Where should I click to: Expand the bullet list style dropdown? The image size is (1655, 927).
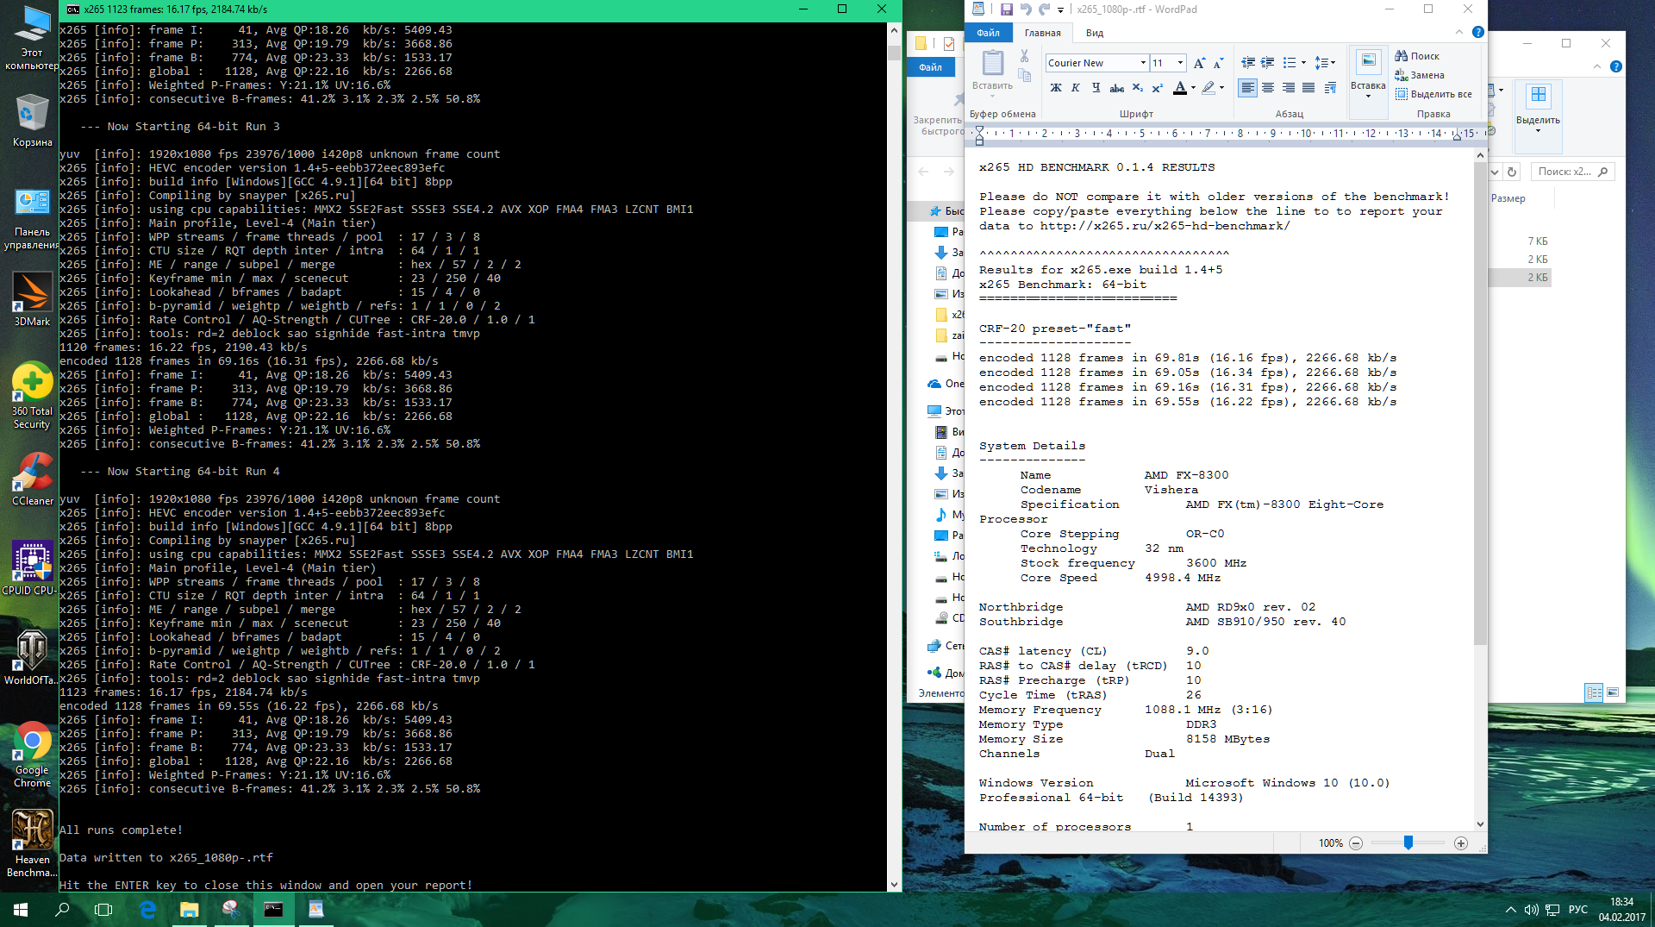click(x=1303, y=63)
